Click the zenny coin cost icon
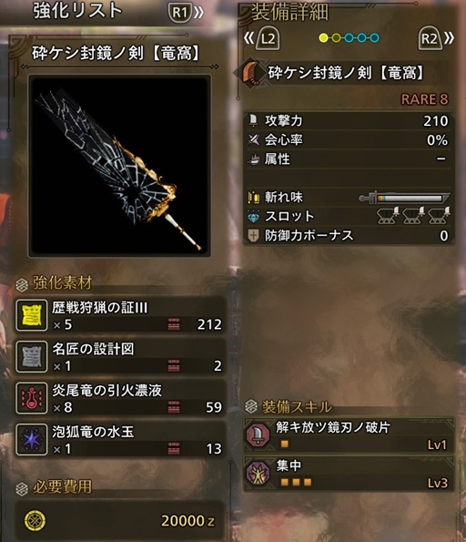The width and height of the screenshot is (466, 542). click(35, 520)
